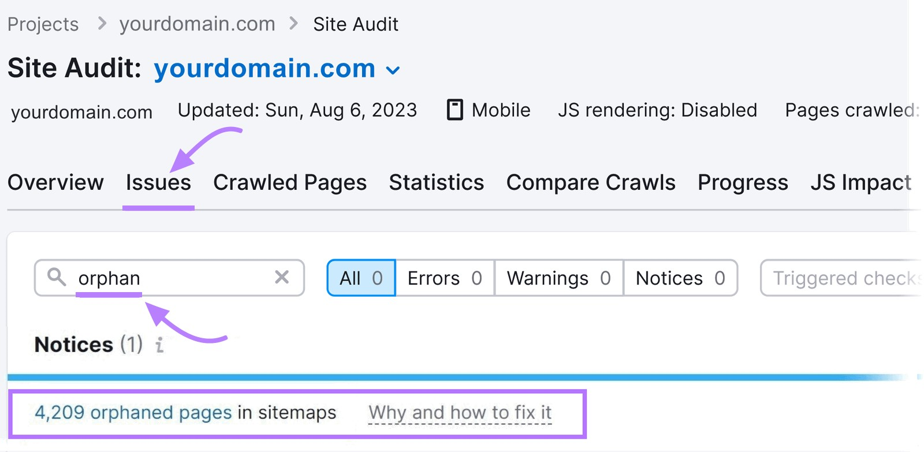The height and width of the screenshot is (452, 924).
Task: Switch to the Progress tab
Action: 743,182
